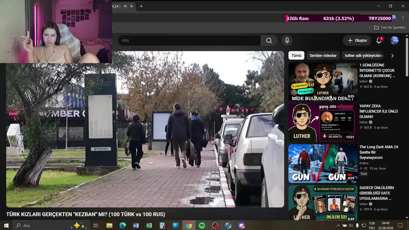
Task: Open Chrome three-dot menu
Action: point(403,18)
